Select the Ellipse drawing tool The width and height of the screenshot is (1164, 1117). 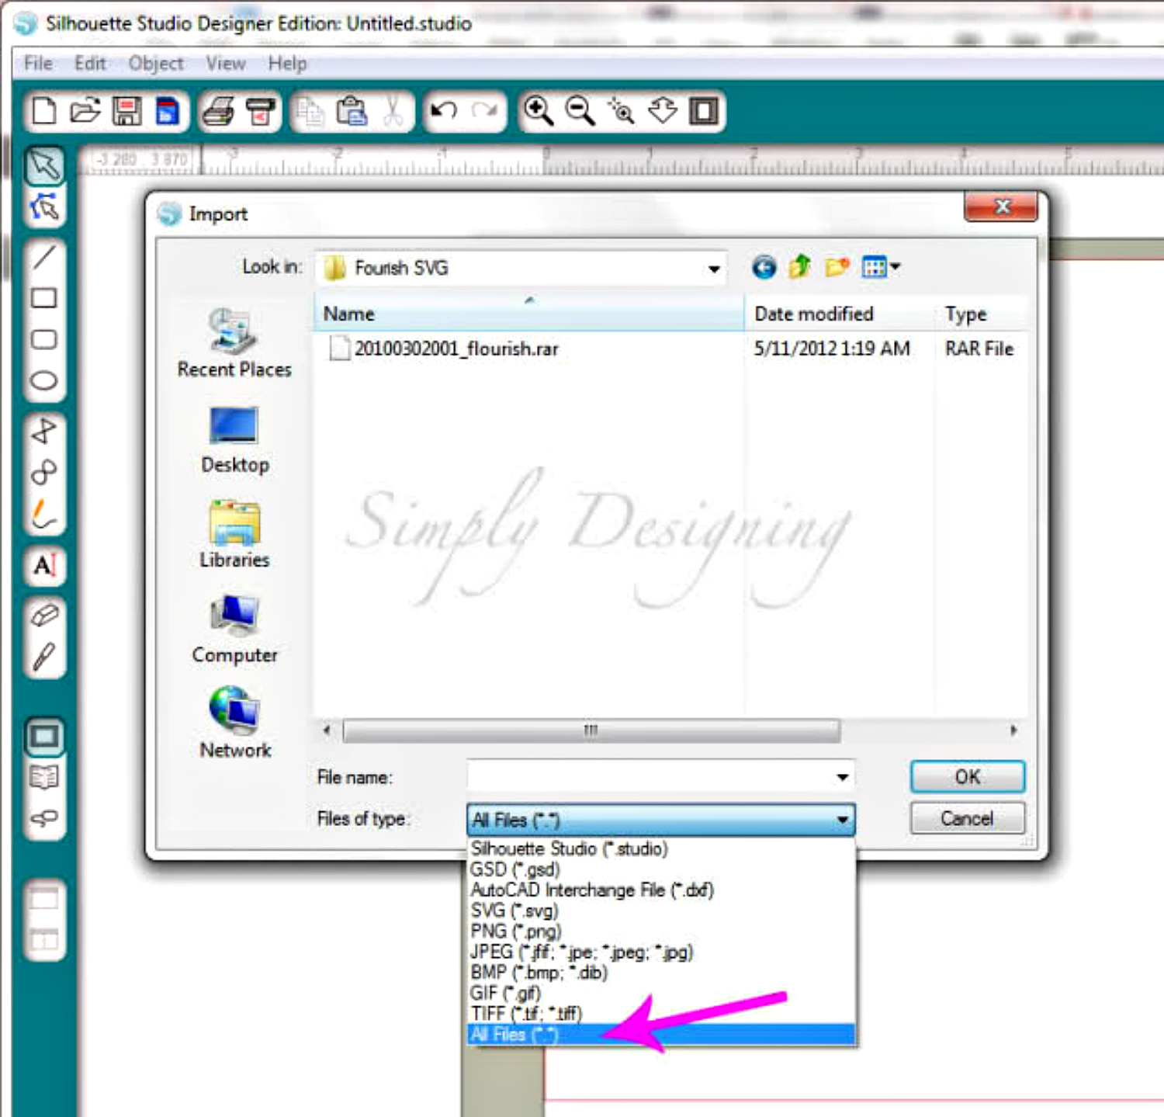[x=44, y=380]
